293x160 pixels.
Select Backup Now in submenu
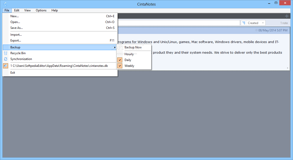coord(134,47)
